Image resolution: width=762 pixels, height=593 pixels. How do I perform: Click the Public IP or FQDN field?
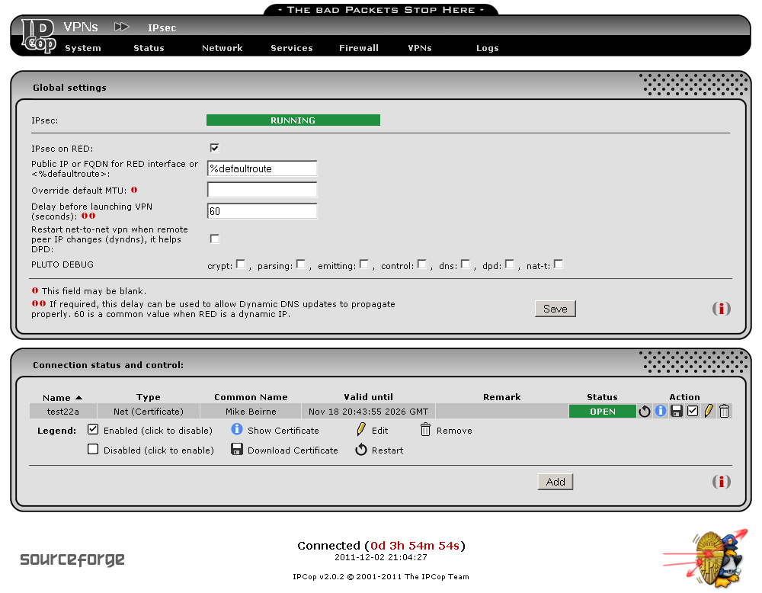point(262,168)
